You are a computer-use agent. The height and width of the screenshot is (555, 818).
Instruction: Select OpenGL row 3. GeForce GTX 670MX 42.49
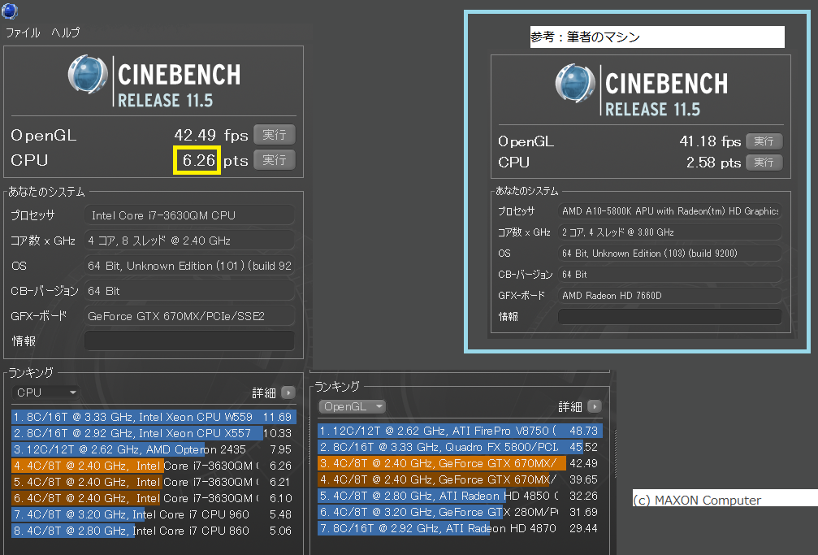[460, 463]
